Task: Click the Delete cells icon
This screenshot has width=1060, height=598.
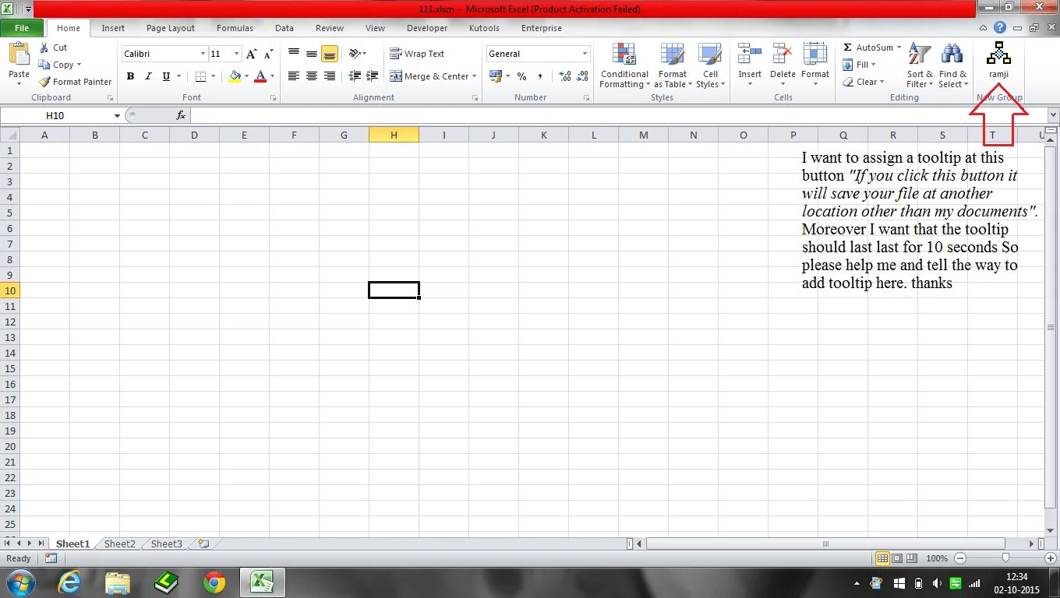Action: tap(783, 55)
